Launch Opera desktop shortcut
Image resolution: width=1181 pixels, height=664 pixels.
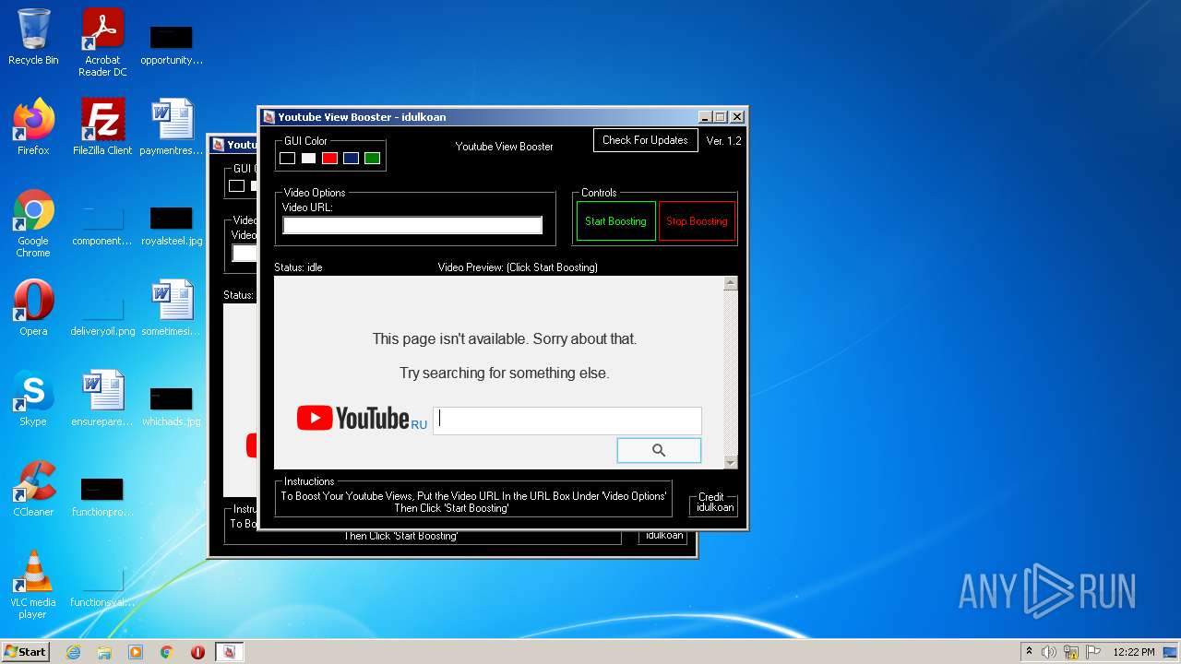33,308
